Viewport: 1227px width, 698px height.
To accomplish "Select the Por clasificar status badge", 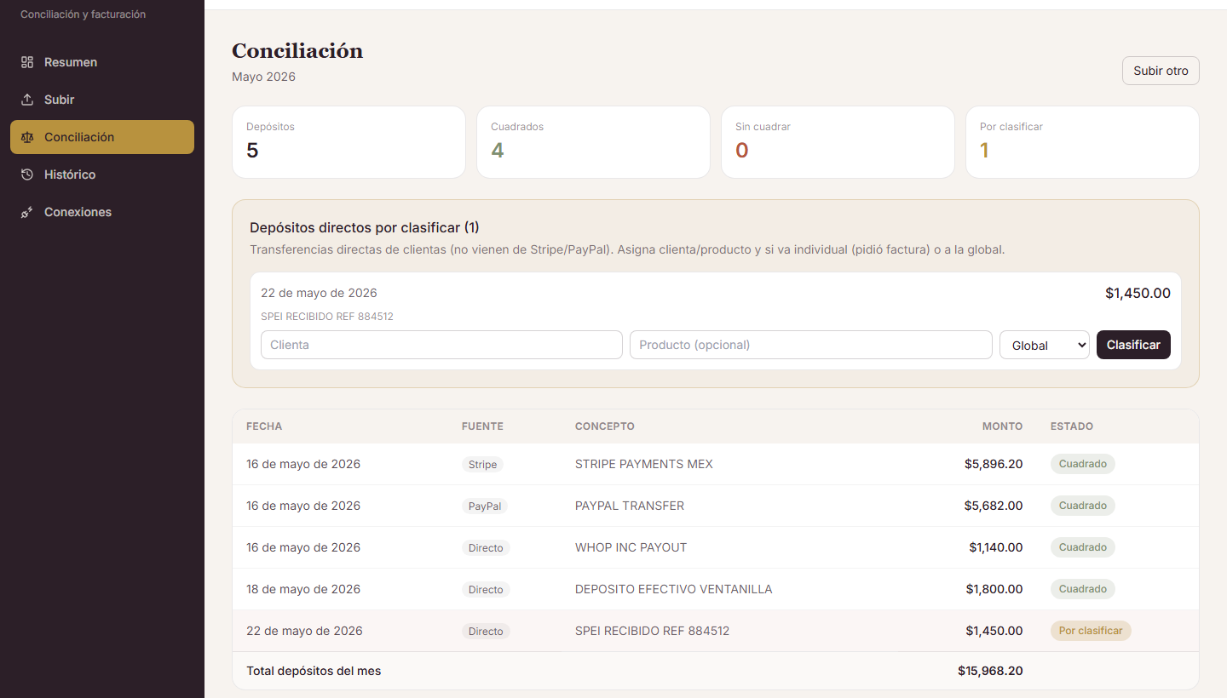I will point(1091,631).
